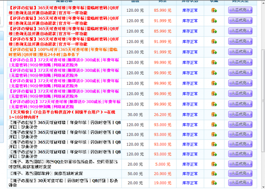Click 人工代充 in the 5.000 元 row

[240, 164]
